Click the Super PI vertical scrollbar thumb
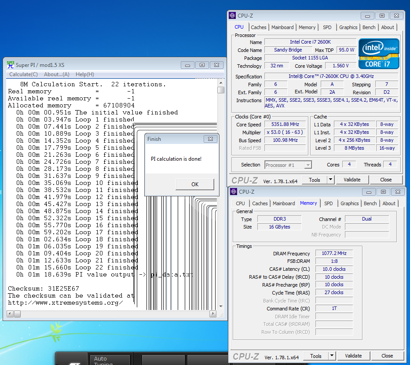The height and width of the screenshot is (365, 410). [x=221, y=90]
